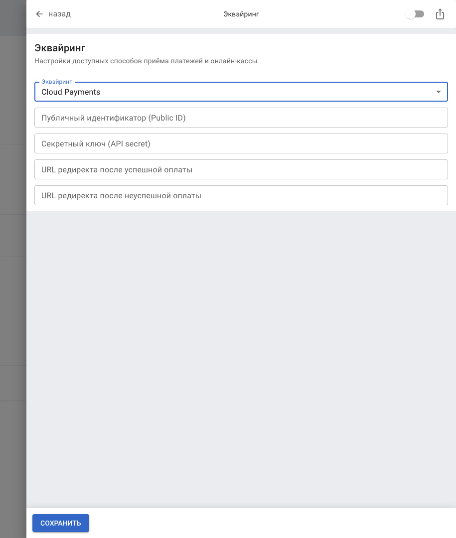This screenshot has height=538, width=456.
Task: Click the назад link text
Action: 59,14
